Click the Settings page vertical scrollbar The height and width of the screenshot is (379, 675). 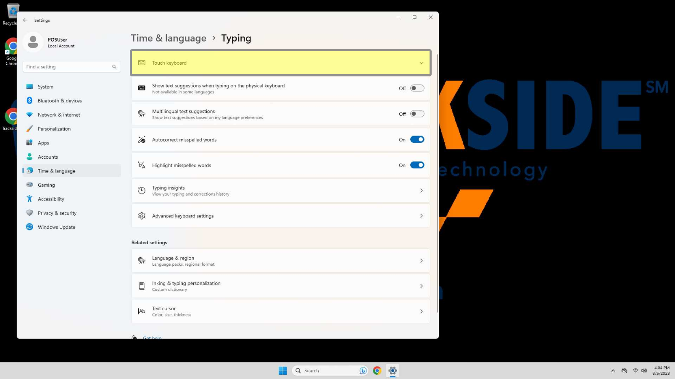pos(437,183)
